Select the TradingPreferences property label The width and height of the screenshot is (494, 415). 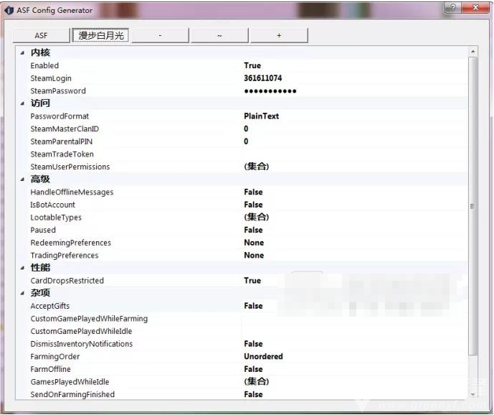(x=65, y=256)
